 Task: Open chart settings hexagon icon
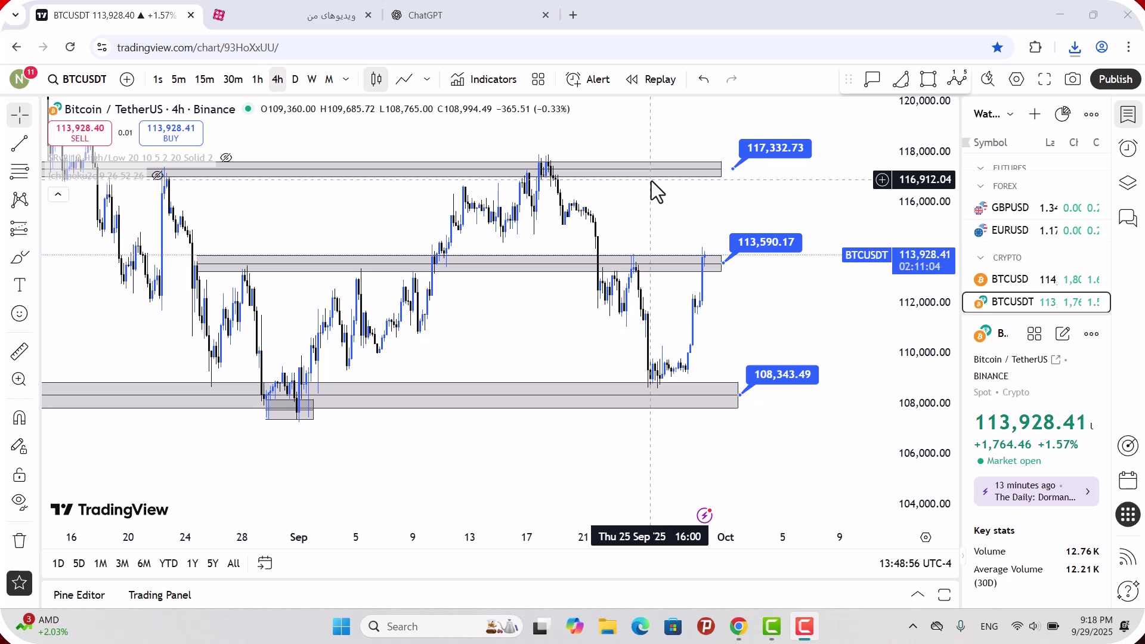1017,79
